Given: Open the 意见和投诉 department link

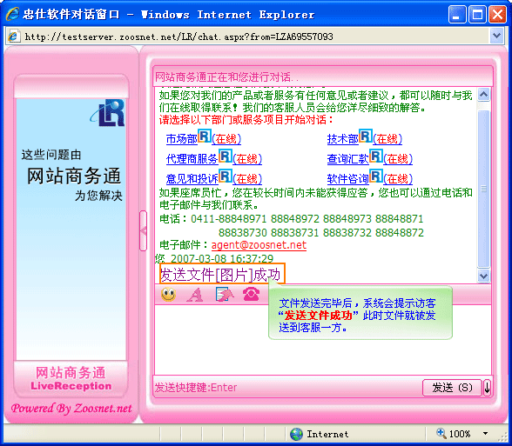Looking at the screenshot, I should 192,179.
